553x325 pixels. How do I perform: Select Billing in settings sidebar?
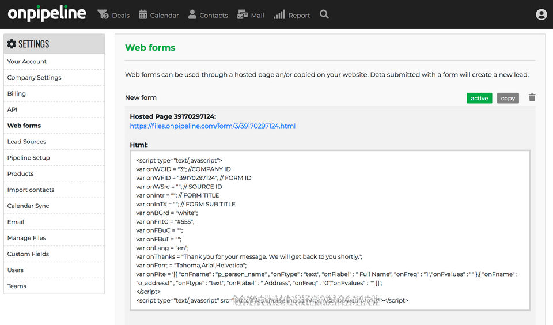pyautogui.click(x=17, y=93)
